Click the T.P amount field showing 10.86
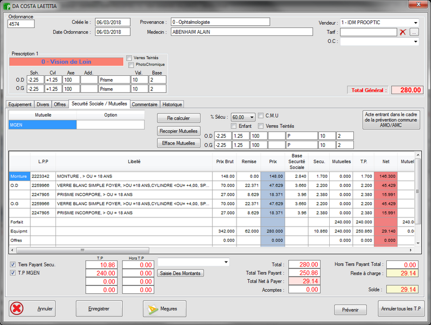 click(x=101, y=265)
